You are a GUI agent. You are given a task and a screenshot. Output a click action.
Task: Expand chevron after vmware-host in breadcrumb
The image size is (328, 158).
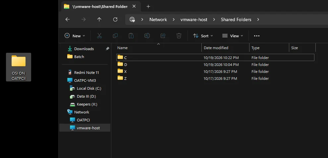(x=214, y=19)
